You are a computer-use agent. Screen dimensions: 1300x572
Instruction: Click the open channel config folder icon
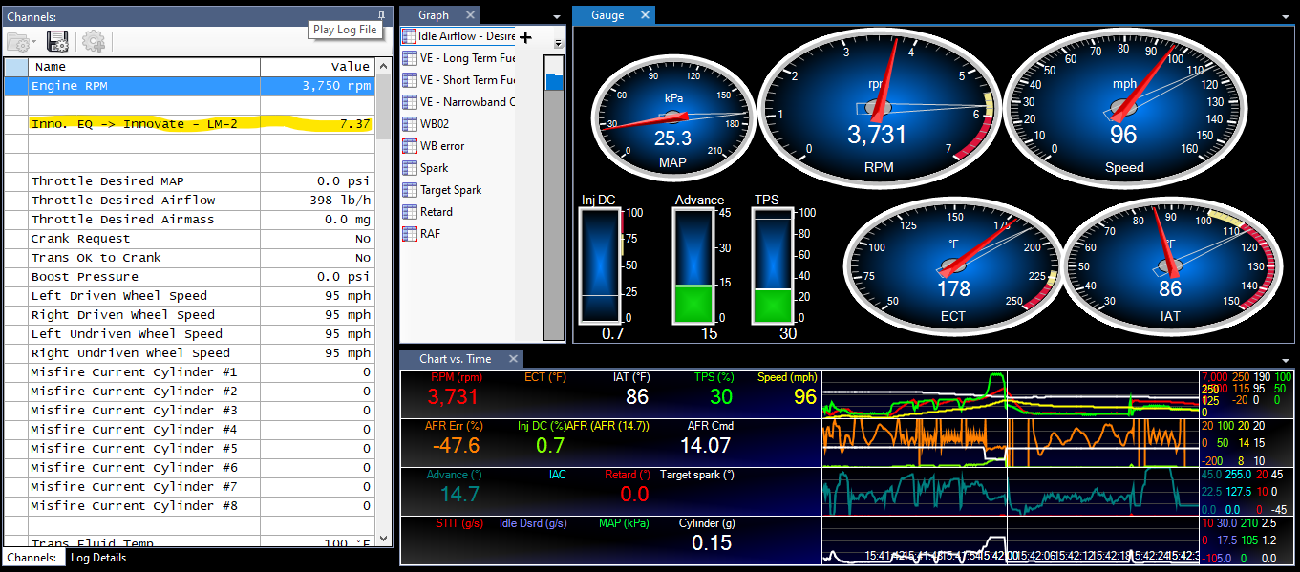tap(20, 41)
